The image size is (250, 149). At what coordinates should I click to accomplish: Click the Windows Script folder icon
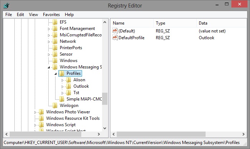42,125
